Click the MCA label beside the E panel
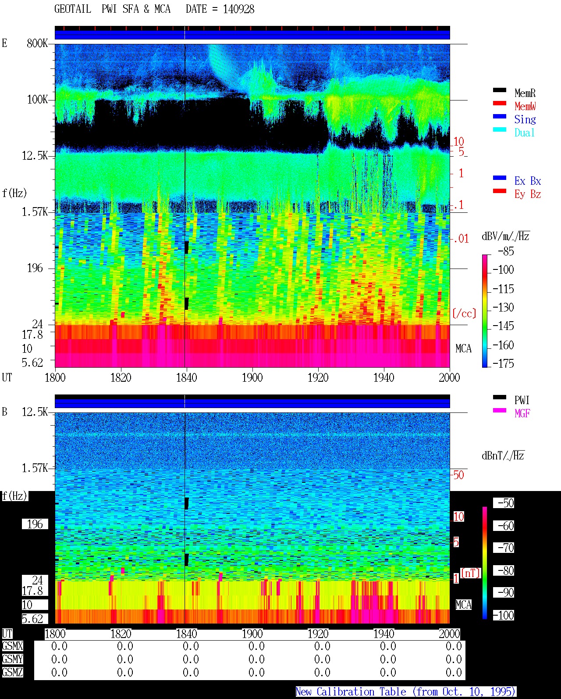Viewport: 561px width, 699px height. coord(463,348)
